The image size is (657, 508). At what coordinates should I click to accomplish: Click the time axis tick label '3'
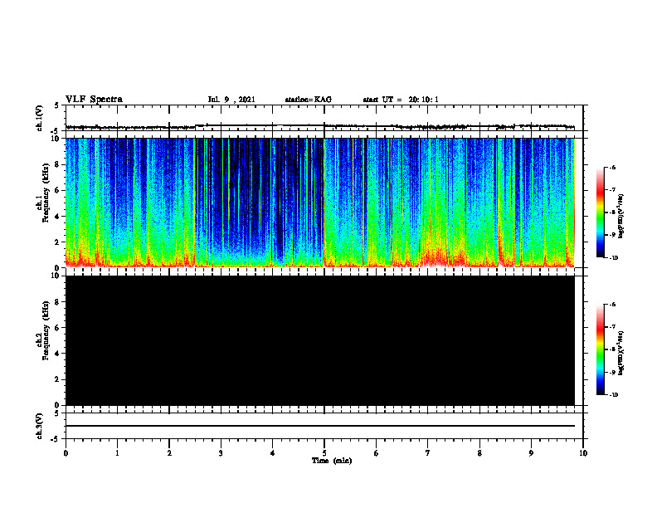[x=221, y=453]
